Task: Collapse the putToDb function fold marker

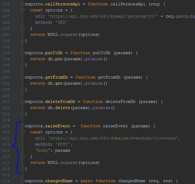Action: (23, 53)
